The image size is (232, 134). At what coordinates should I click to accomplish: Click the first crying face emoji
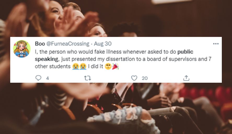coord(75,67)
